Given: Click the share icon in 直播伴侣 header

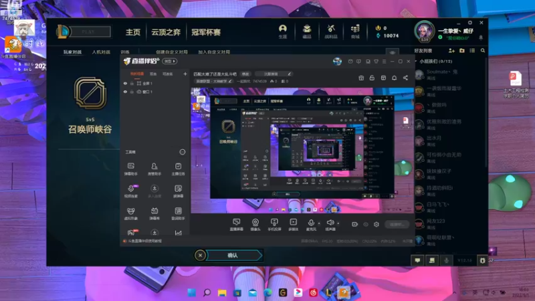Looking at the screenshot, I should point(405,78).
